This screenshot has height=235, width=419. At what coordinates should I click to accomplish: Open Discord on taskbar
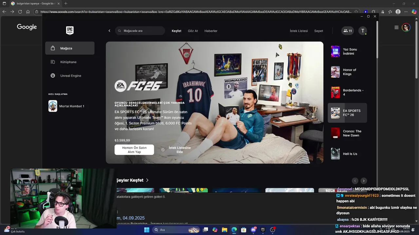pos(253,230)
